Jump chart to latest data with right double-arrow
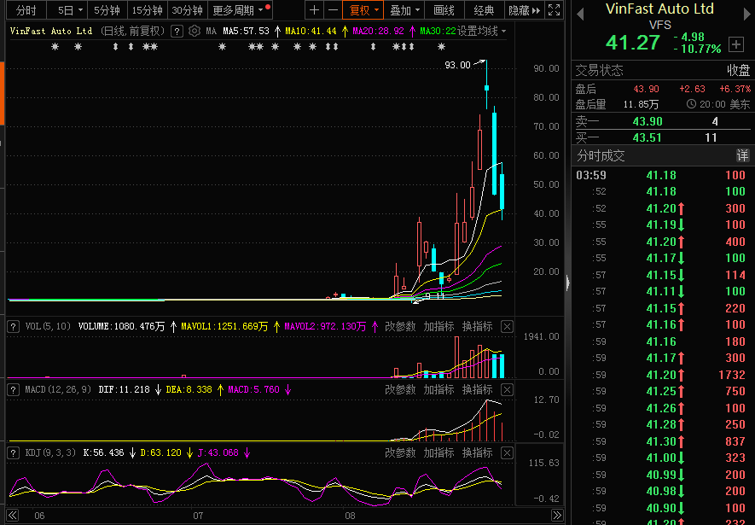The width and height of the screenshot is (755, 525). 557,516
